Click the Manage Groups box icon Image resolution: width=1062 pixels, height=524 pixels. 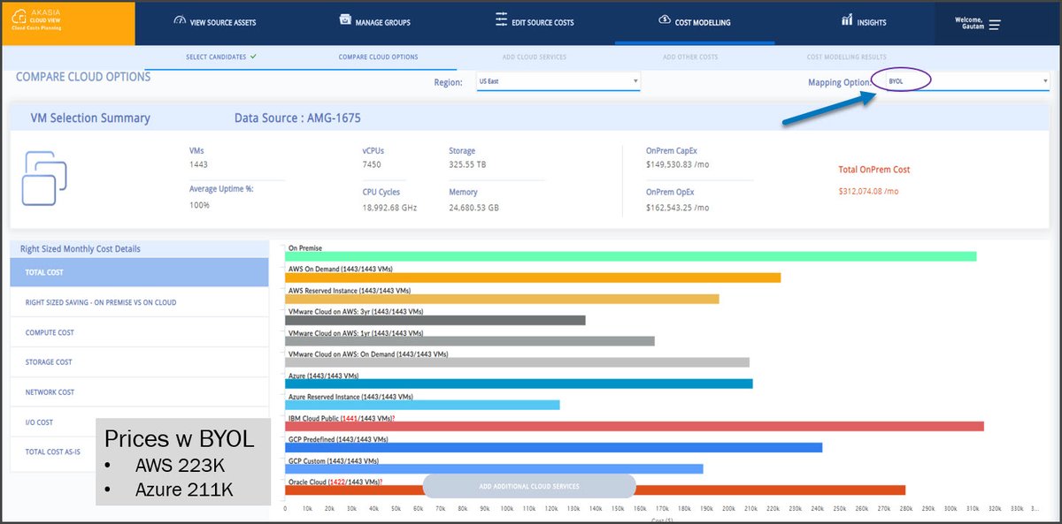tap(346, 20)
